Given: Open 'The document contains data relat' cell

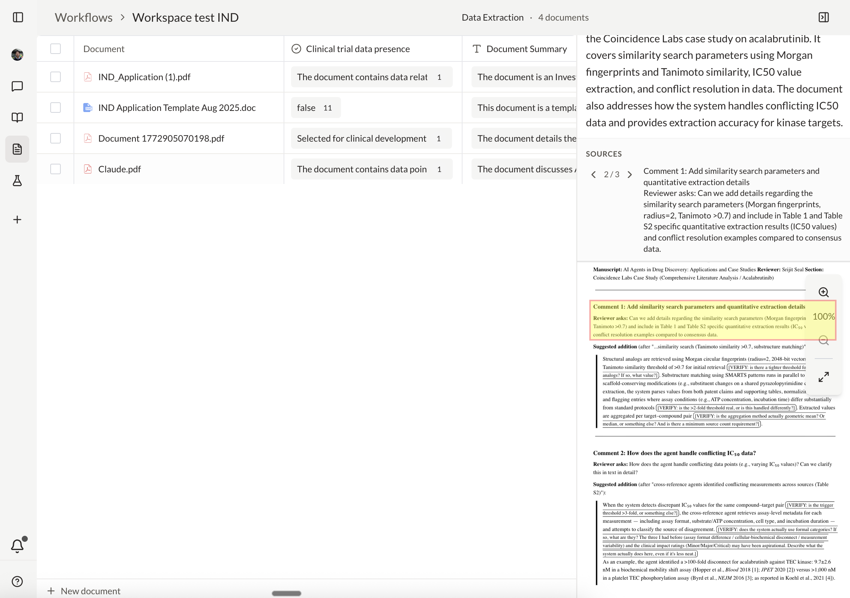Looking at the screenshot, I should 372,77.
